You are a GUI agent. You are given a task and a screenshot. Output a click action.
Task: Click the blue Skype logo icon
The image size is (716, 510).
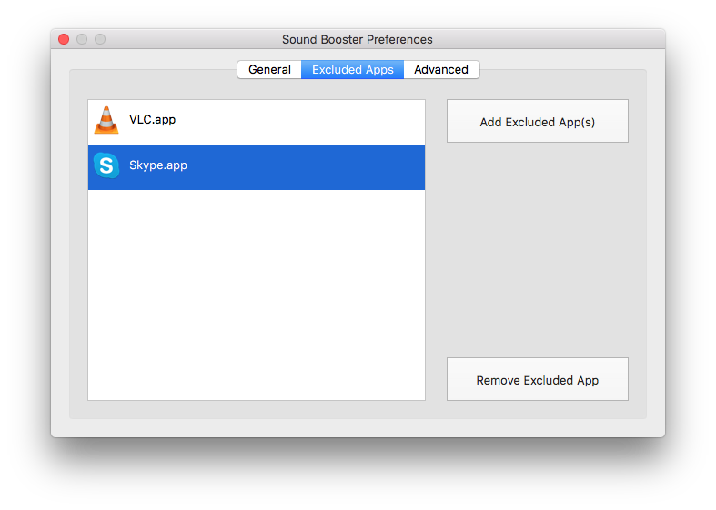coord(106,165)
